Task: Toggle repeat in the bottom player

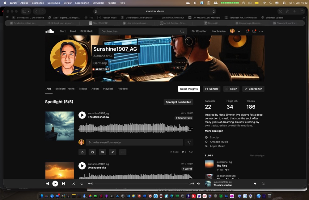Action: 82,184
